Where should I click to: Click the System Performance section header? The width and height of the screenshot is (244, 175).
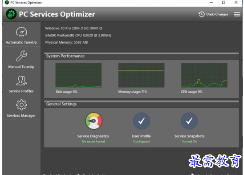[141, 56]
